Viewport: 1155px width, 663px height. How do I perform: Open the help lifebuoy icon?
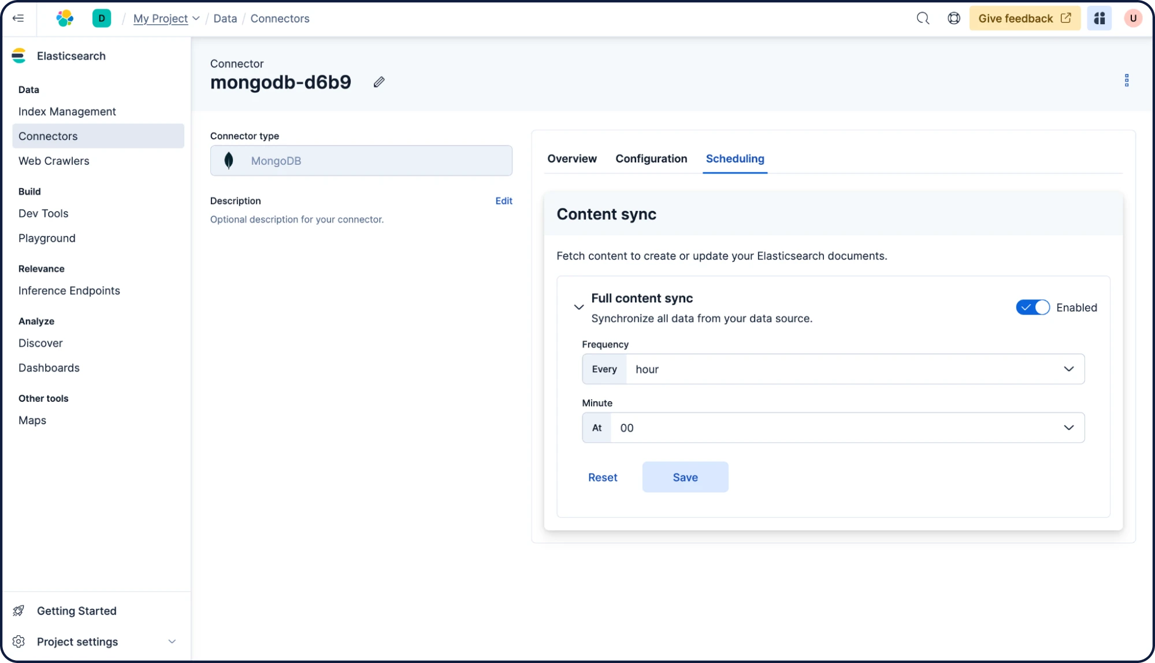tap(954, 18)
